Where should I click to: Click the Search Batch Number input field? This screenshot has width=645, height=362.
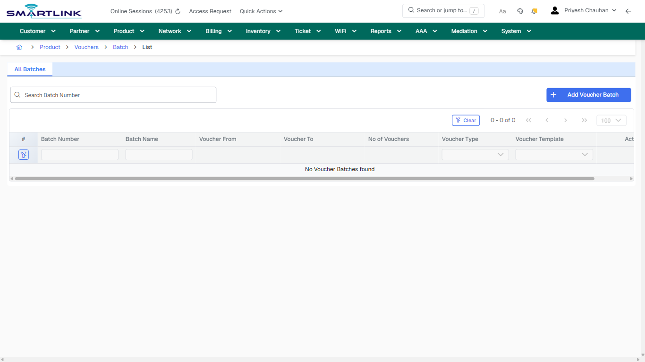113,95
